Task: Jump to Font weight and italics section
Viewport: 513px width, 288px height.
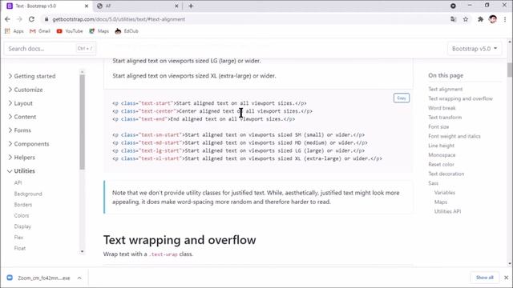Action: 454,136
